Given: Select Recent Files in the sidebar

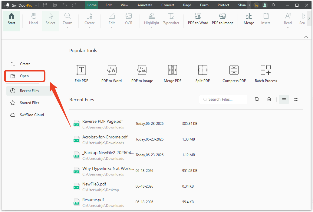Looking at the screenshot, I should (x=30, y=91).
